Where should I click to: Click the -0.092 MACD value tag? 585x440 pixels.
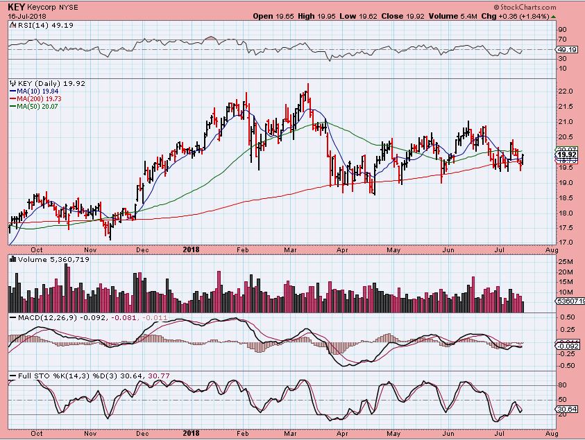(x=567, y=346)
